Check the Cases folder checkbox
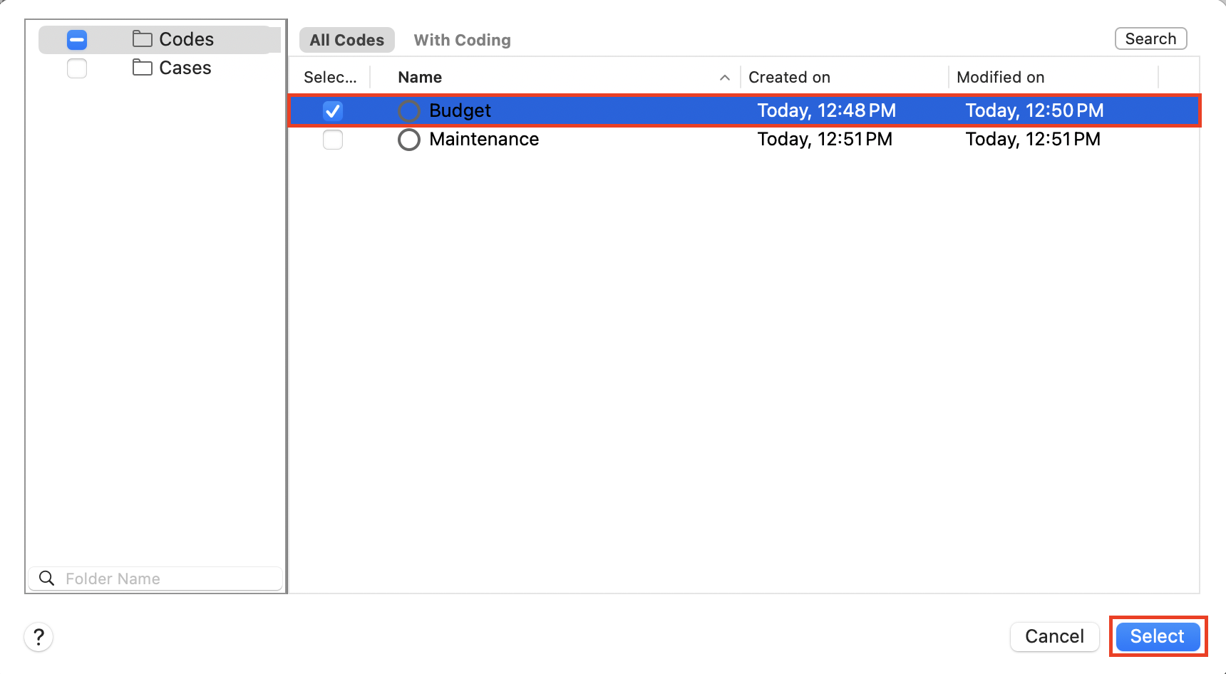The width and height of the screenshot is (1226, 674). pos(77,68)
